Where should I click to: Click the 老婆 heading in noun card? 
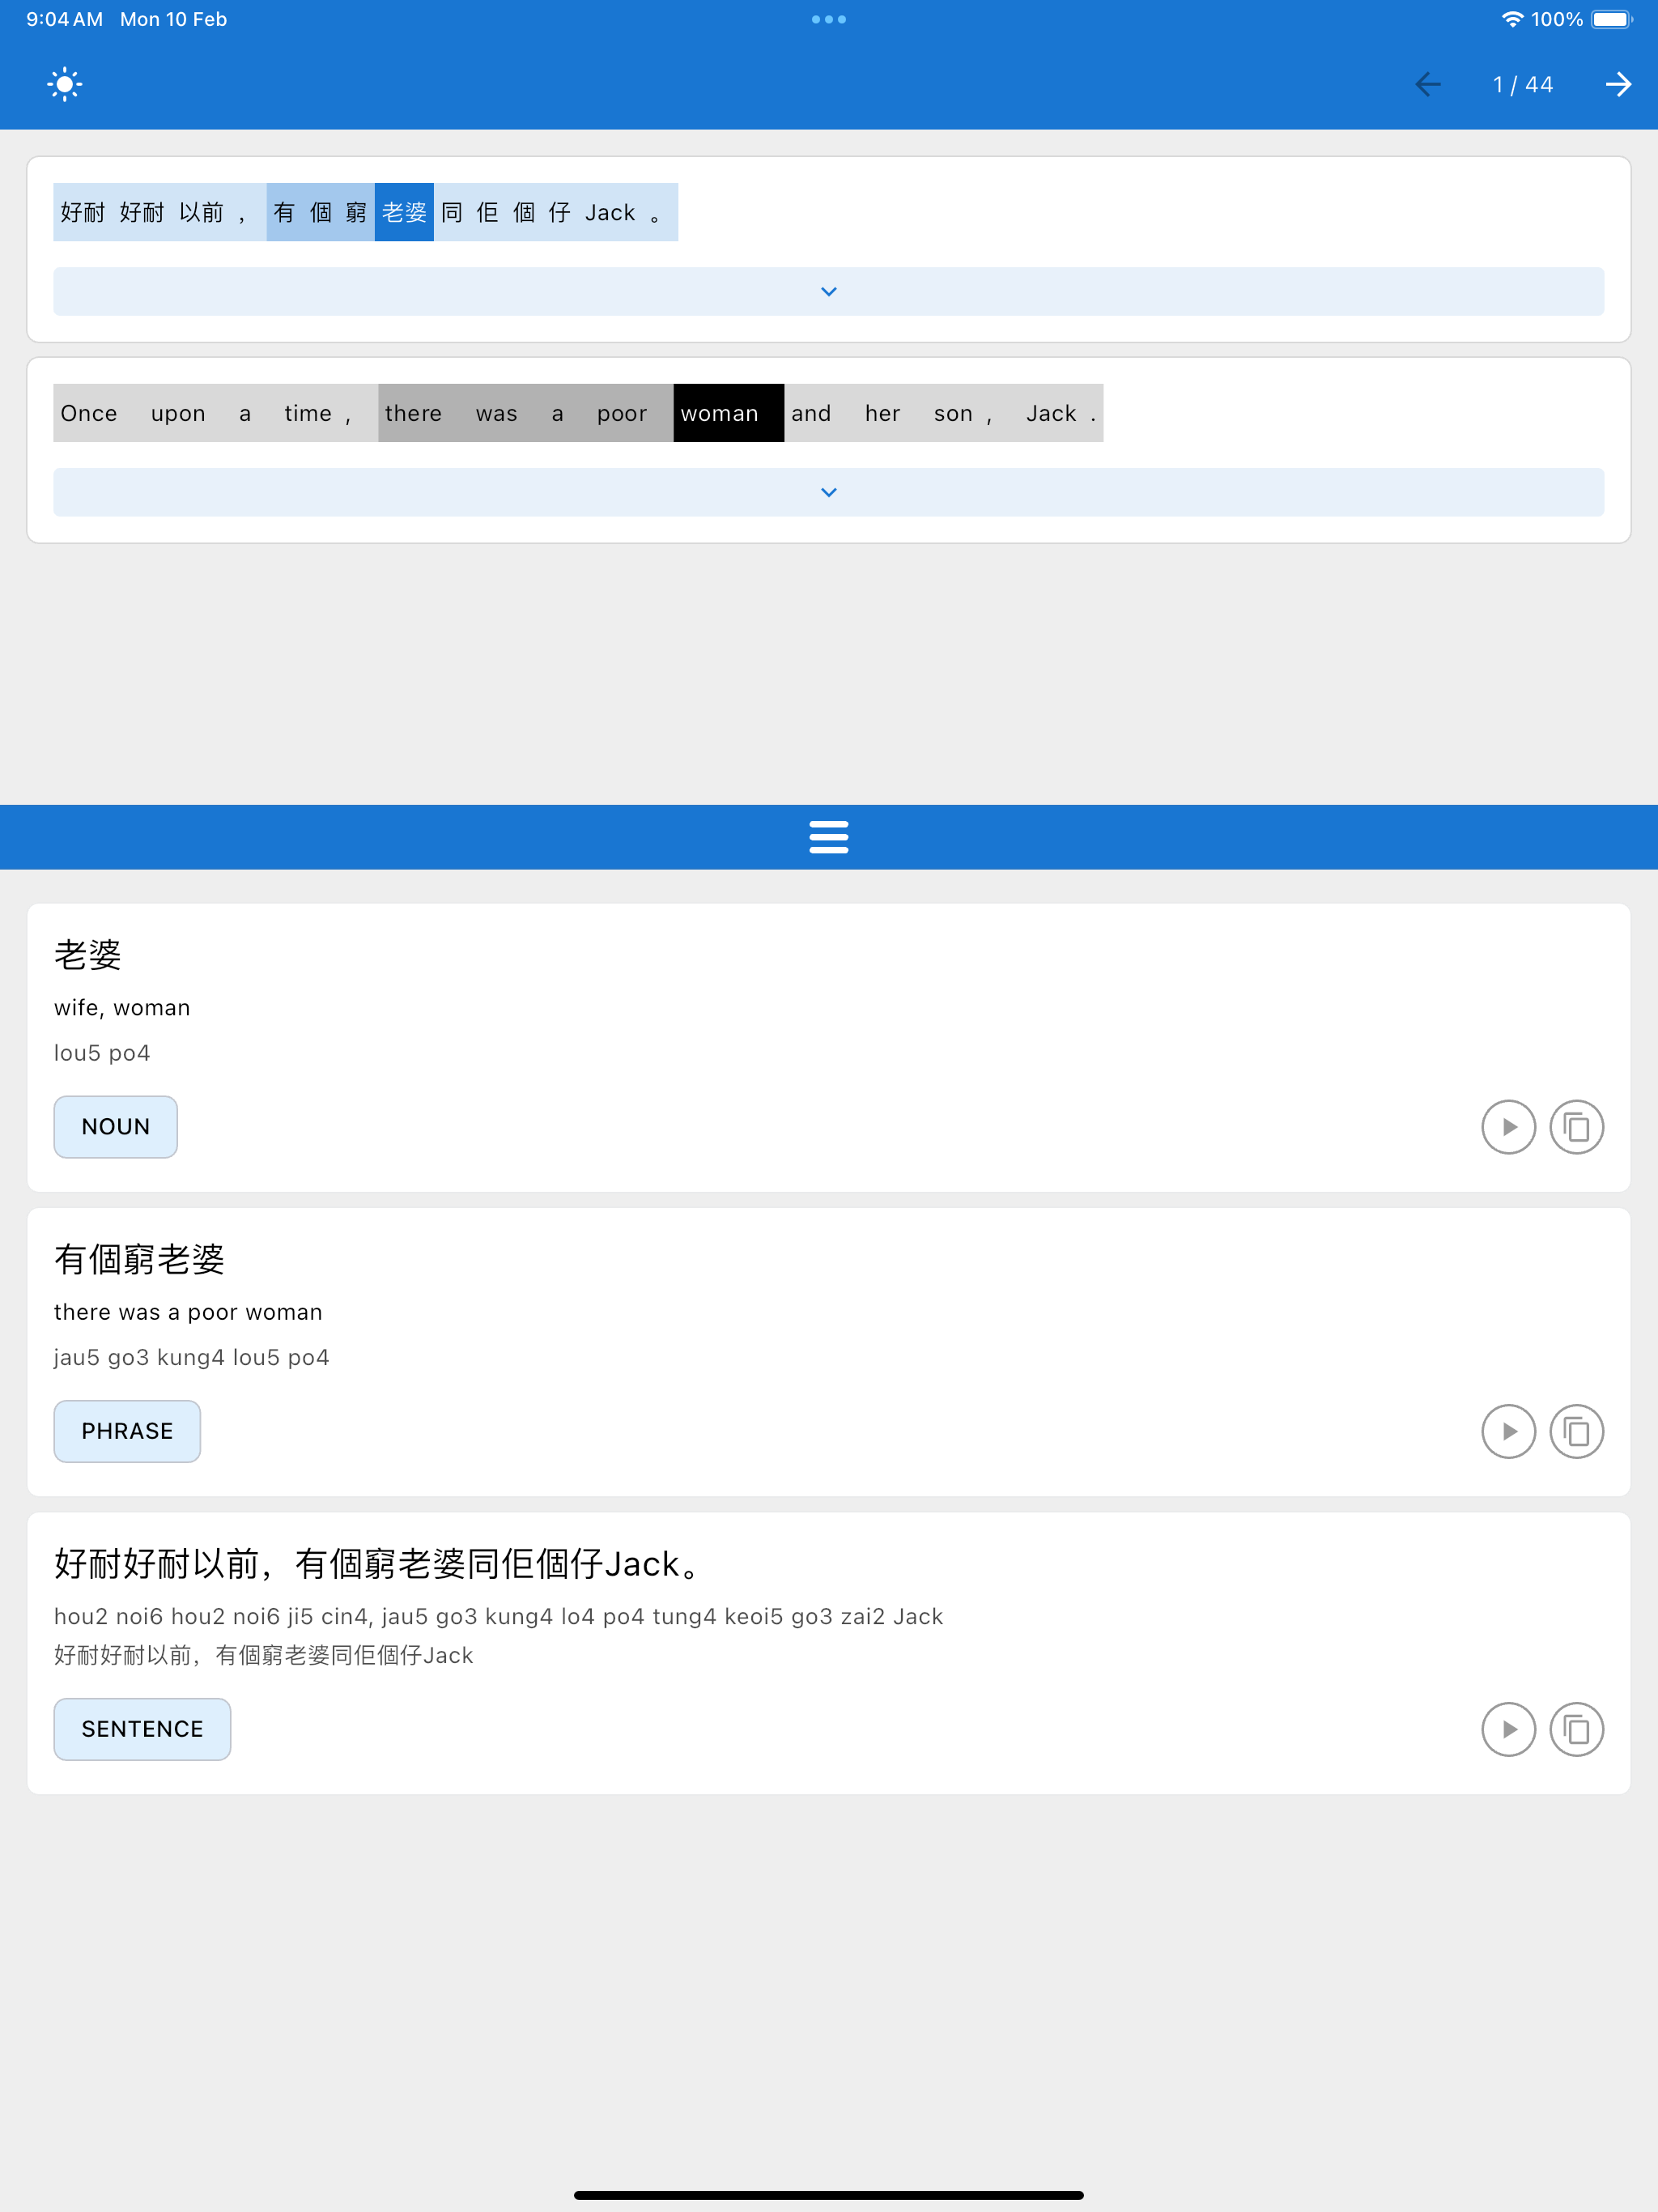(x=88, y=955)
